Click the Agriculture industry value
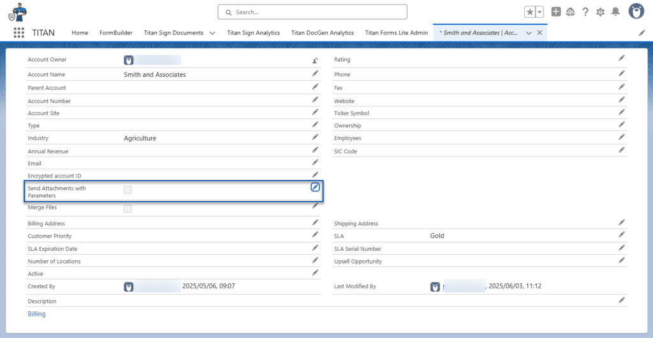The image size is (653, 338). tap(140, 138)
